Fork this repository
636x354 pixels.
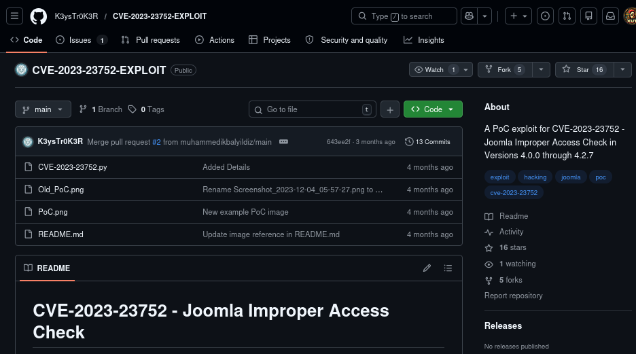pyautogui.click(x=505, y=70)
